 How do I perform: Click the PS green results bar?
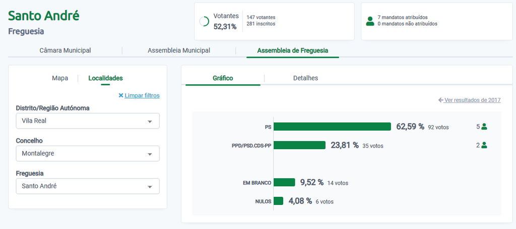click(x=332, y=127)
